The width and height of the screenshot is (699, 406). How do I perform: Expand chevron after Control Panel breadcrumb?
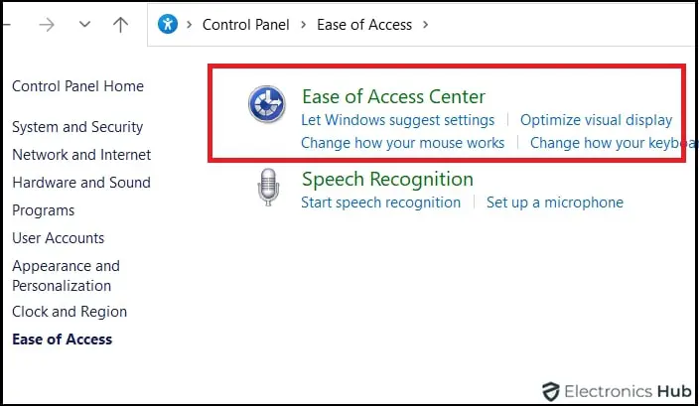tap(303, 25)
